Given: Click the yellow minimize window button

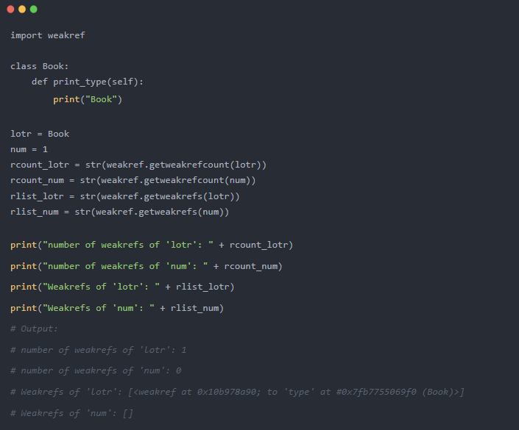Looking at the screenshot, I should 22,9.
